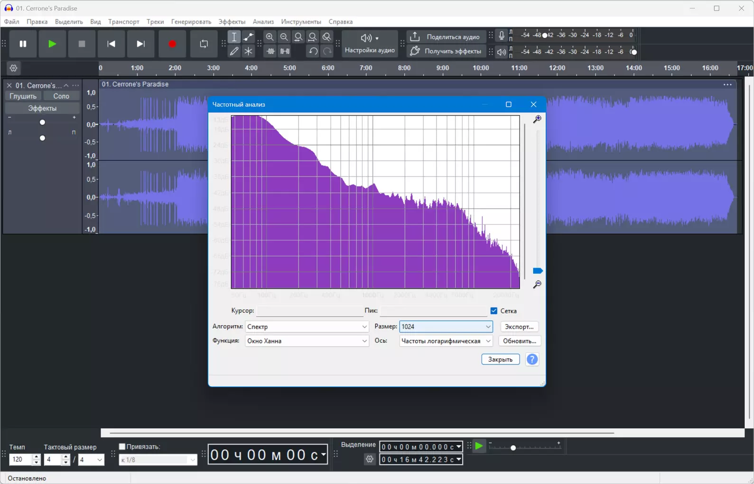Click the Pause transport button
This screenshot has height=484, width=754.
pyautogui.click(x=23, y=44)
